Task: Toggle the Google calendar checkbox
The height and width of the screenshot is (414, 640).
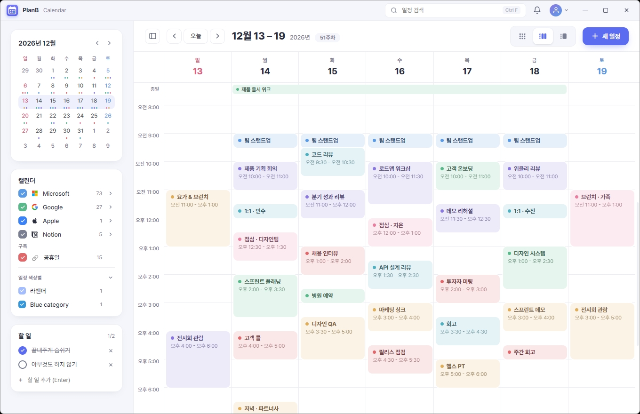Action: [x=23, y=207]
